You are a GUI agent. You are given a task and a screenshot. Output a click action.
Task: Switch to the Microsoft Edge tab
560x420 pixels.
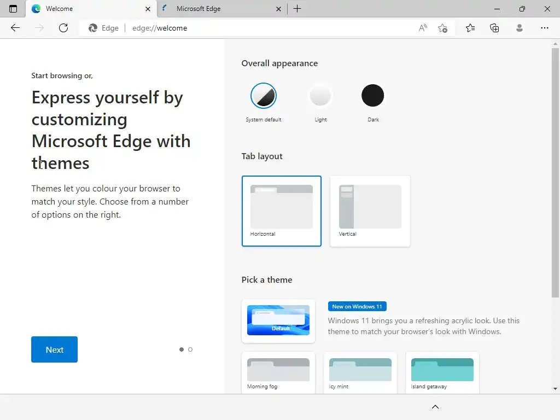coord(222,9)
